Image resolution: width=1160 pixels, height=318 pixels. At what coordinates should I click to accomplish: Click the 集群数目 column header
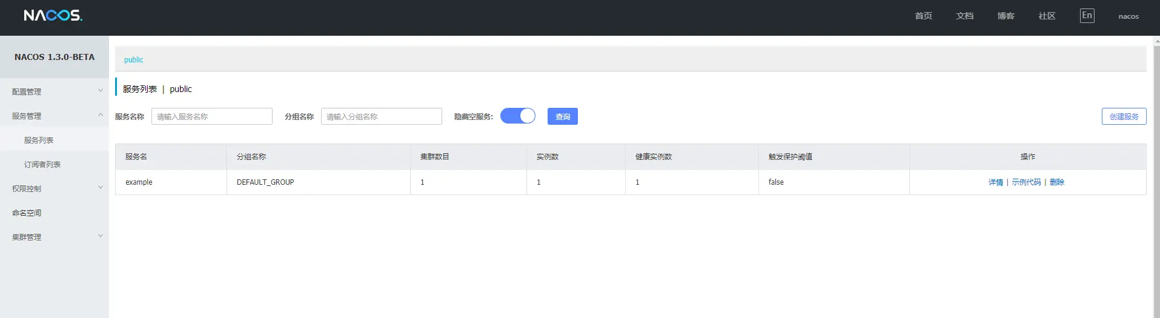[468, 156]
